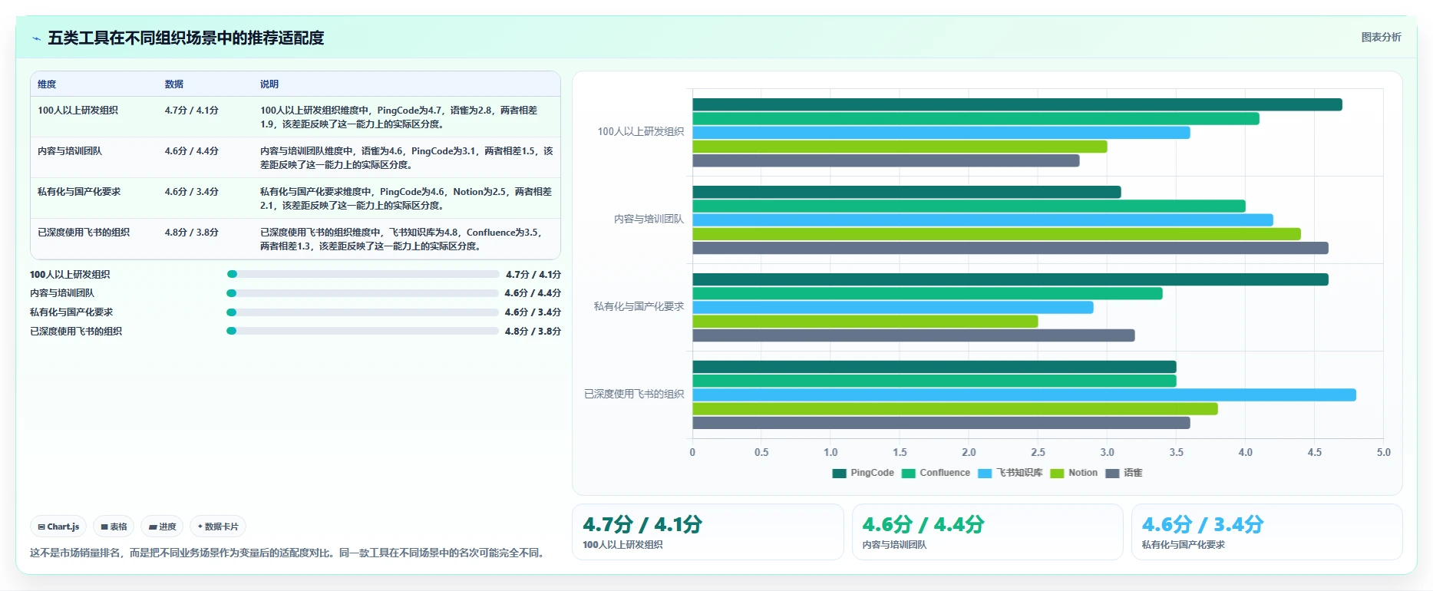Click the 说明 table column header
Viewport: 1433px width, 591px height.
point(269,84)
